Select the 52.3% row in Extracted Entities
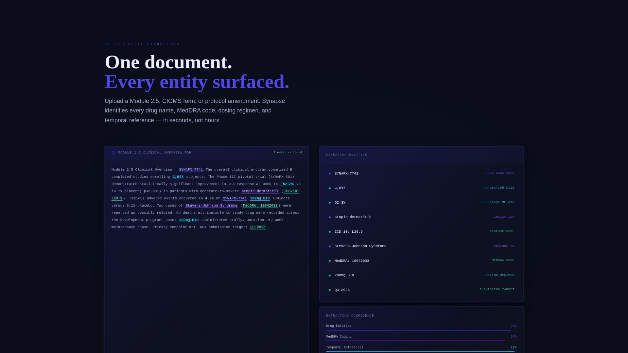The image size is (628, 353). tap(421, 202)
